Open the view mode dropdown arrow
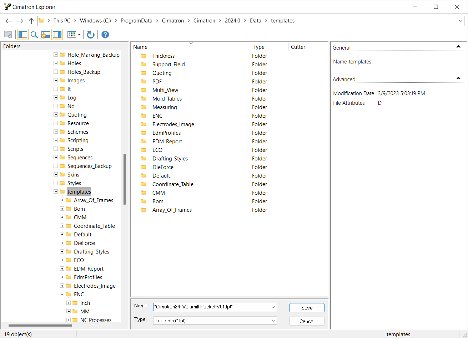 [x=79, y=35]
